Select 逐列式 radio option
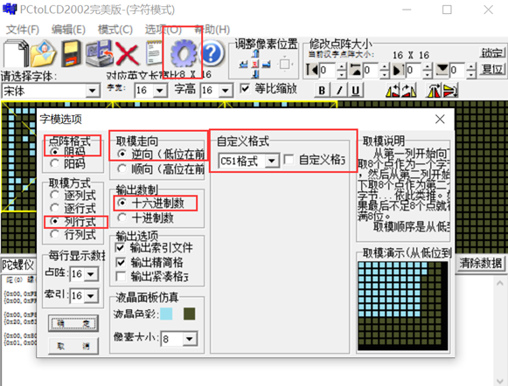508x386 pixels. [x=54, y=196]
